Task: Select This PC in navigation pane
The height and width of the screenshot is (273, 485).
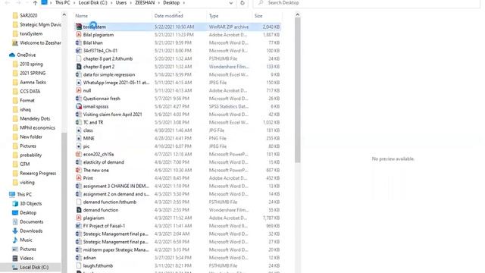Action: [24, 195]
